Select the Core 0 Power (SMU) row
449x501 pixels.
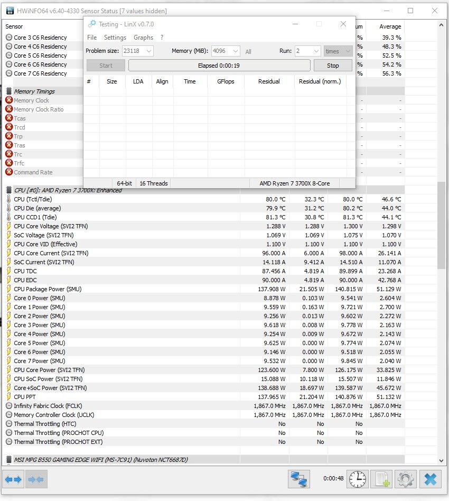click(203, 298)
